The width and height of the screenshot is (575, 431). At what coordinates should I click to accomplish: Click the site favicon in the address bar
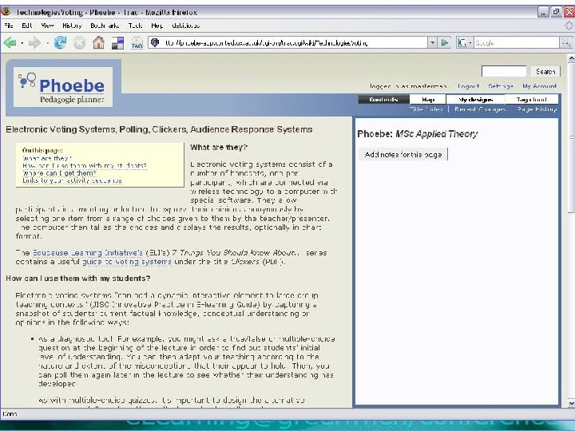(x=155, y=43)
